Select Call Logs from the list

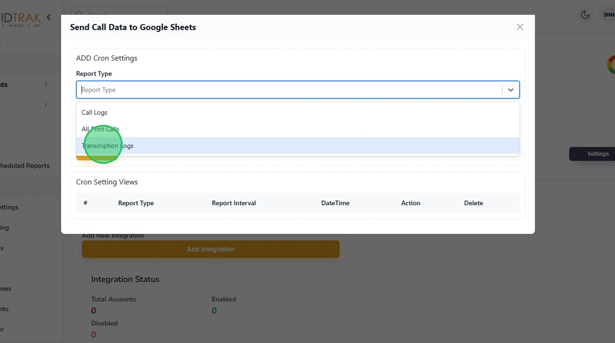[94, 113]
